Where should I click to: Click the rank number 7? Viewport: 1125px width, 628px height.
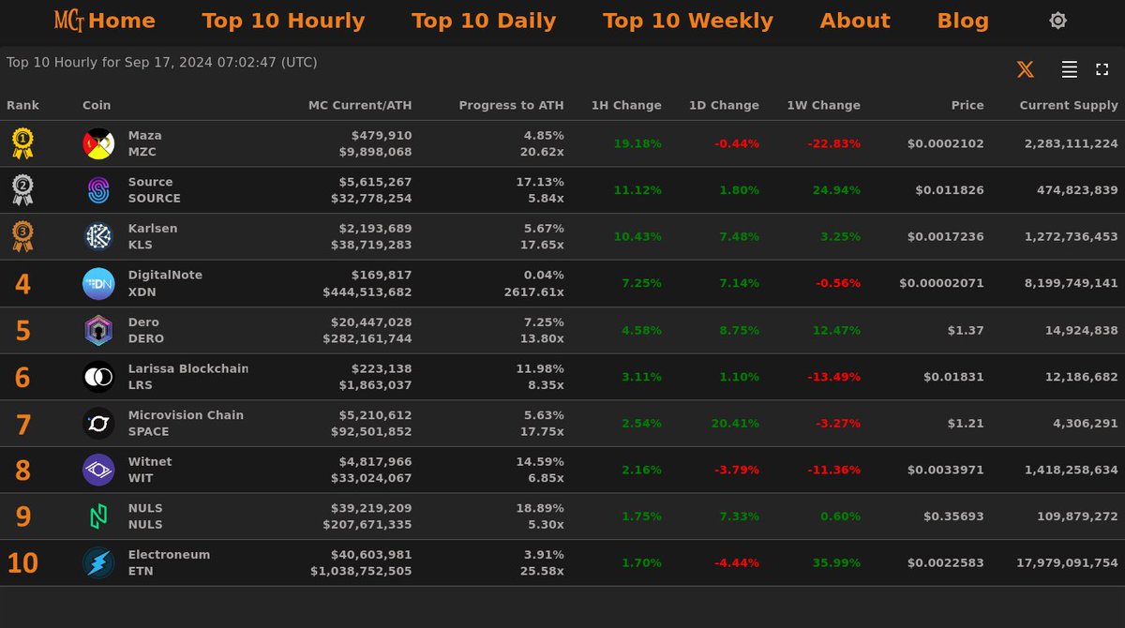pos(22,424)
